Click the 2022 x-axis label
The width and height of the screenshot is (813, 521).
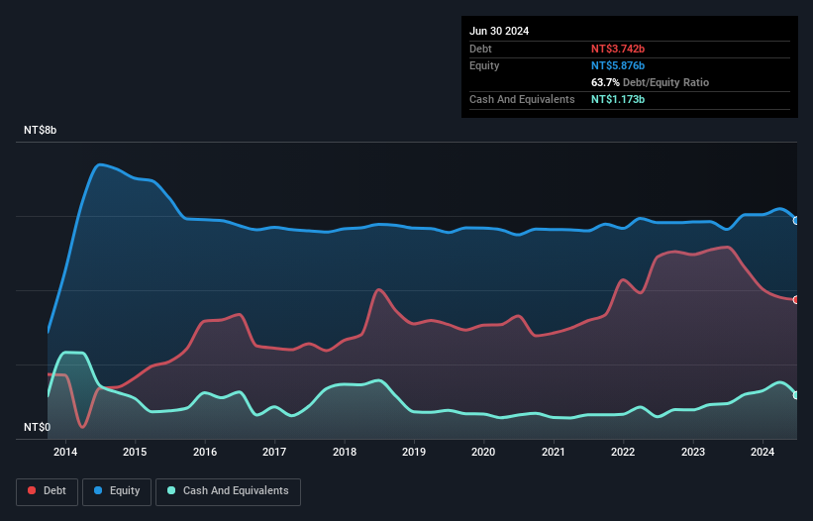click(623, 452)
